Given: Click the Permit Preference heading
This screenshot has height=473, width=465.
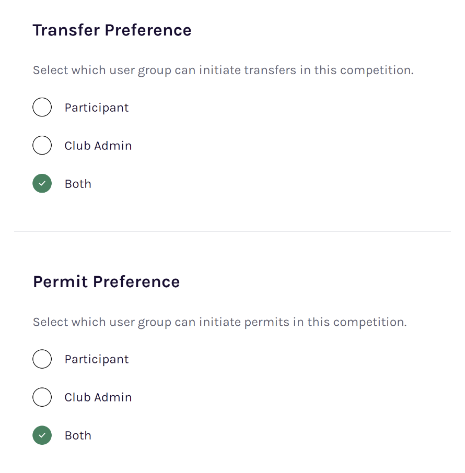Looking at the screenshot, I should click(106, 281).
